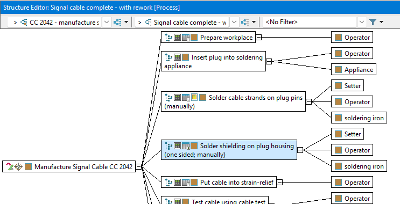
Task: Click the process flow icon on Solder cable strands
Action: coord(169,97)
